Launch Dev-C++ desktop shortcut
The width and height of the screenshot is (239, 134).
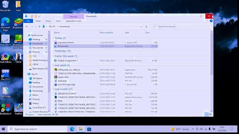5,75
